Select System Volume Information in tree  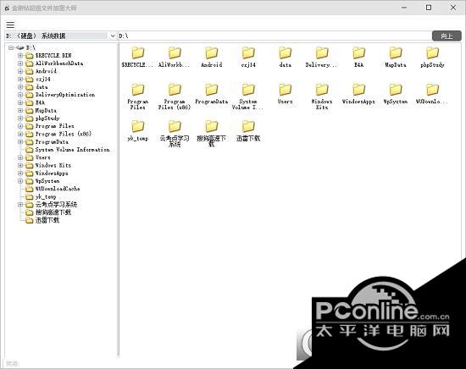tap(72, 150)
